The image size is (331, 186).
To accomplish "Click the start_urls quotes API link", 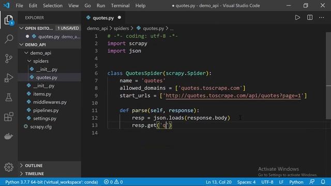I will click(x=233, y=96).
